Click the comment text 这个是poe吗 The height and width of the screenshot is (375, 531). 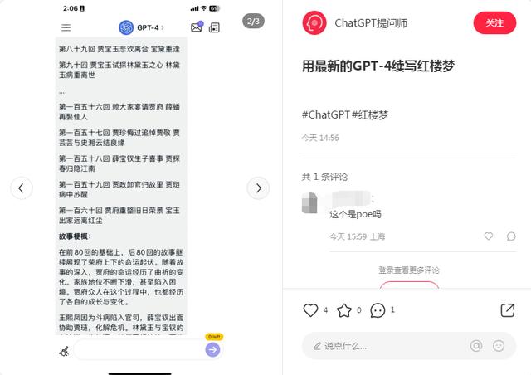pyautogui.click(x=355, y=214)
